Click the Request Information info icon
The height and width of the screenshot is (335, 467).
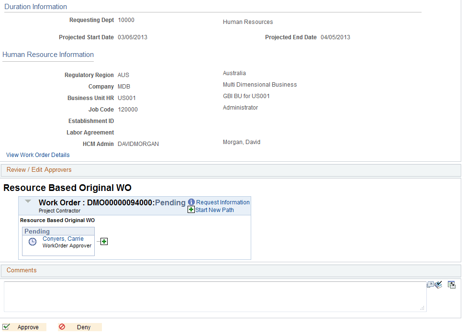click(x=190, y=202)
